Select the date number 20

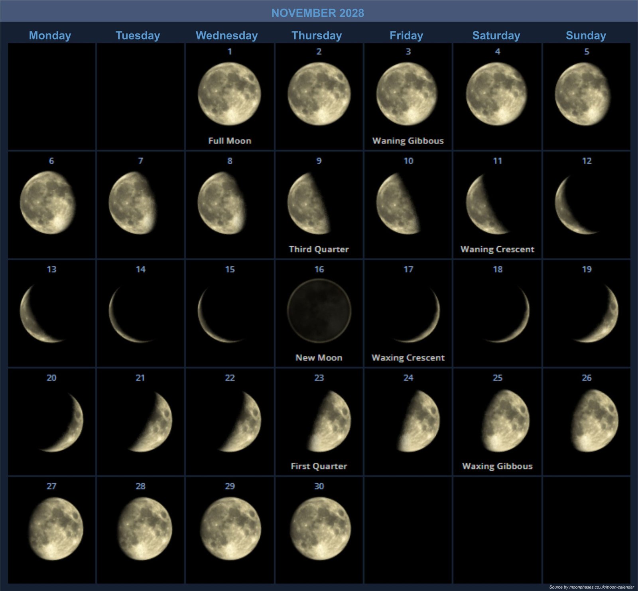pos(51,378)
